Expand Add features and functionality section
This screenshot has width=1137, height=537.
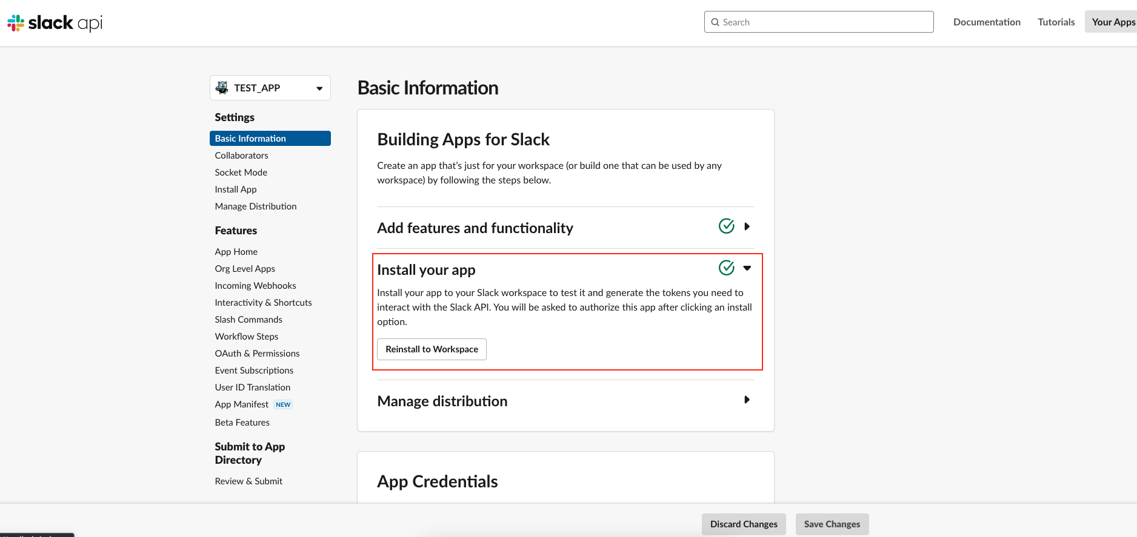point(747,226)
